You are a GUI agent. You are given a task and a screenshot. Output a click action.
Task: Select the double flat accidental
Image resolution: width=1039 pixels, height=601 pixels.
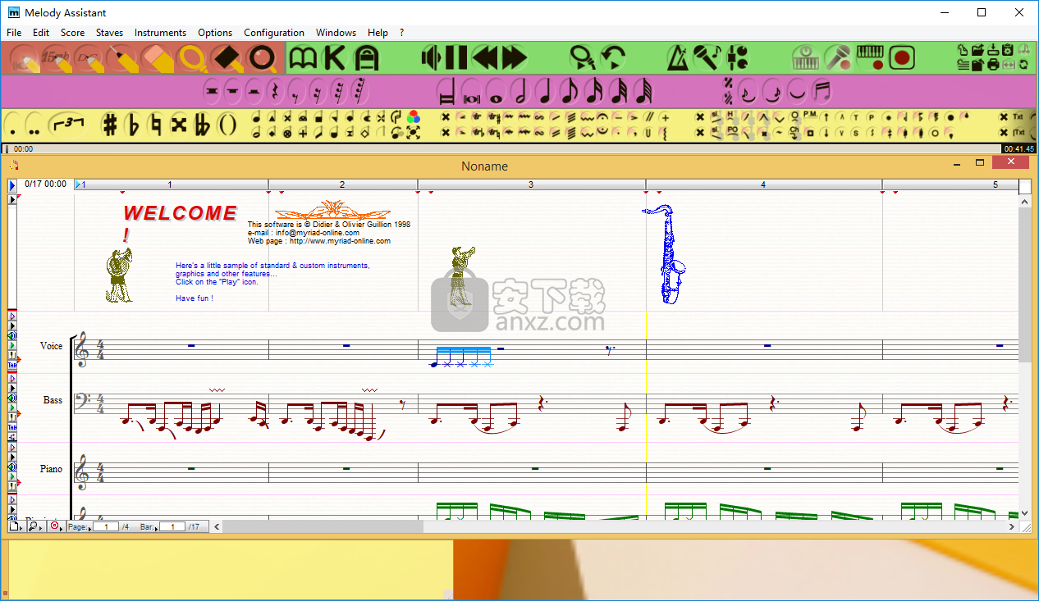[202, 125]
